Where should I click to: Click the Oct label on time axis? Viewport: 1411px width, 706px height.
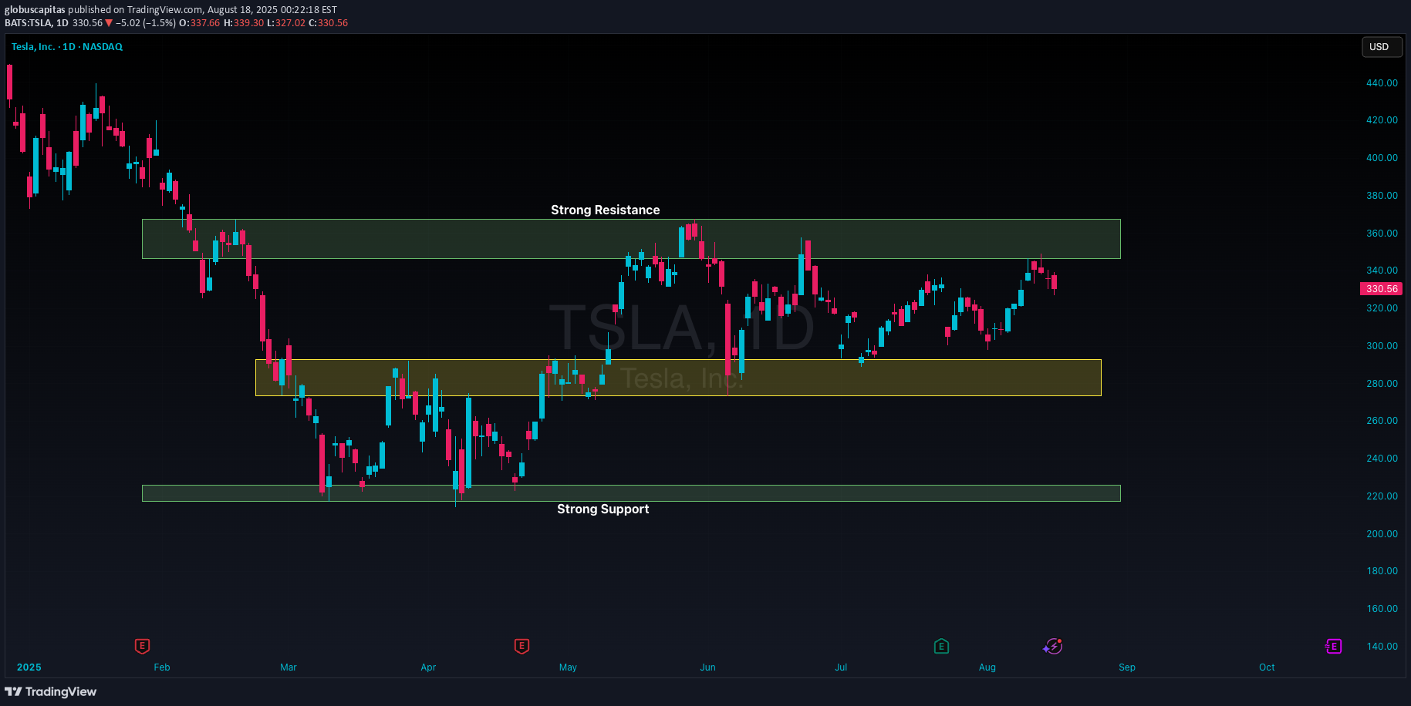(x=1267, y=667)
